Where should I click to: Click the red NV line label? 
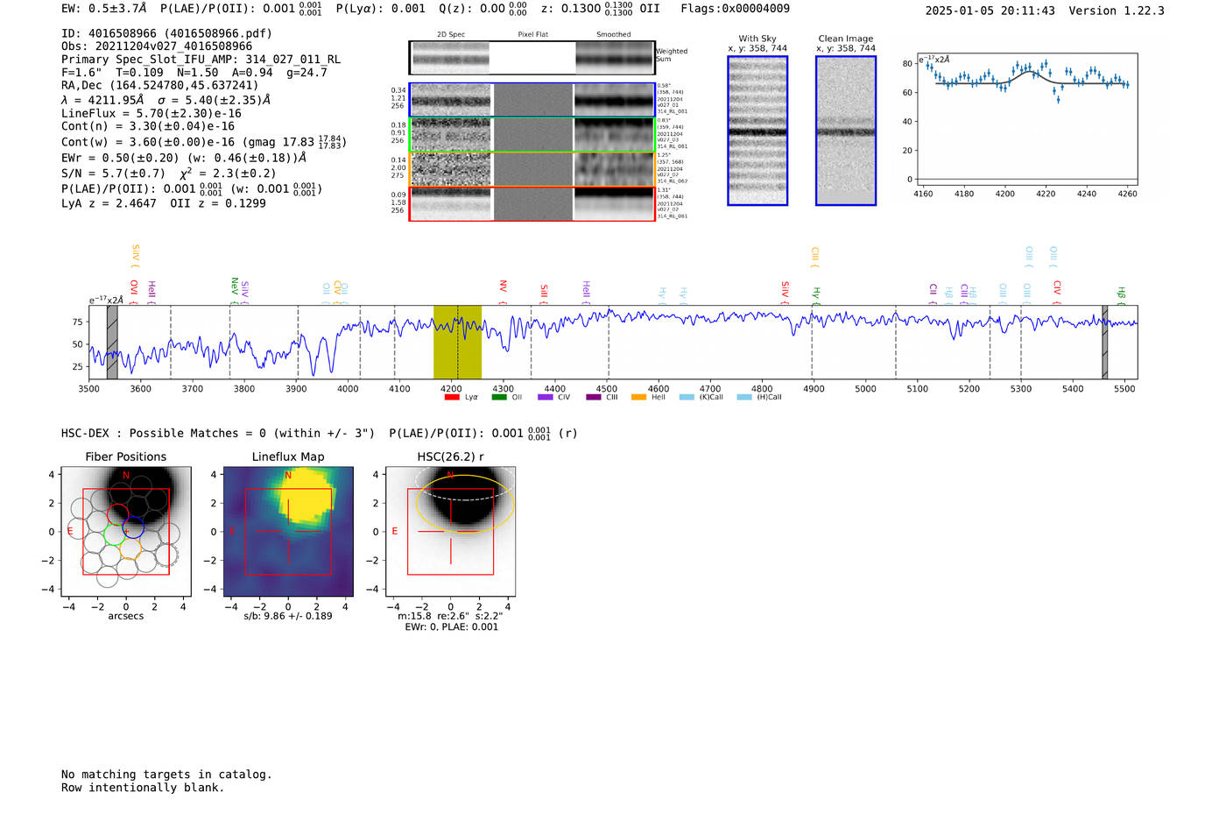[503, 291]
